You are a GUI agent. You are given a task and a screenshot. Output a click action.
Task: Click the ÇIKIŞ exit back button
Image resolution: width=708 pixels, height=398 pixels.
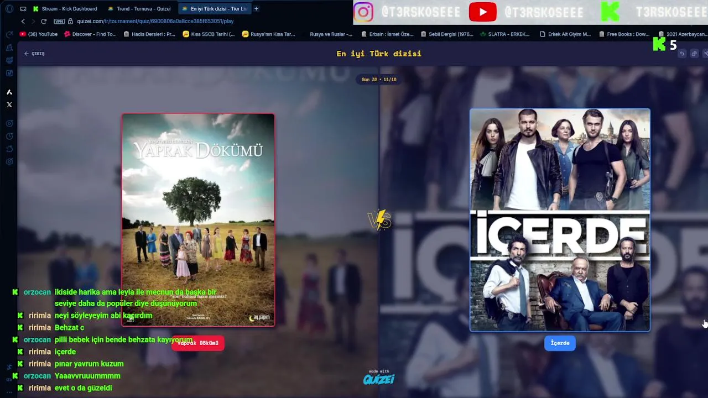pyautogui.click(x=34, y=54)
